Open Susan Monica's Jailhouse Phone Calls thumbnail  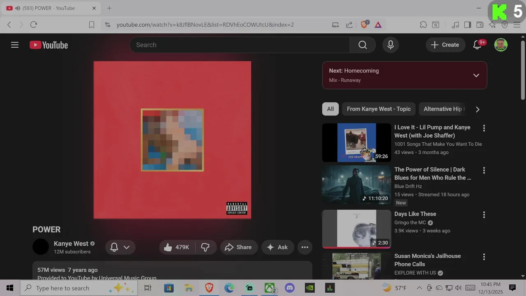tap(357, 266)
